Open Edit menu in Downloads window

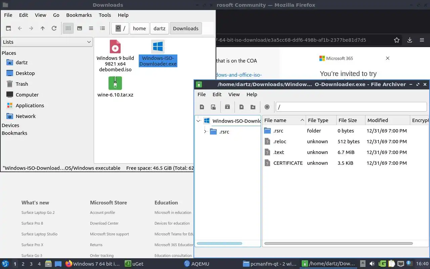pyautogui.click(x=24, y=15)
